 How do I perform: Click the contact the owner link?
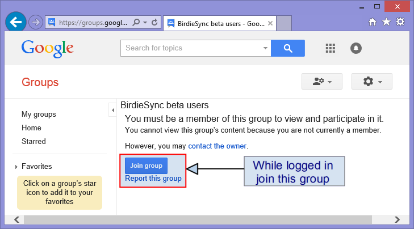218,146
